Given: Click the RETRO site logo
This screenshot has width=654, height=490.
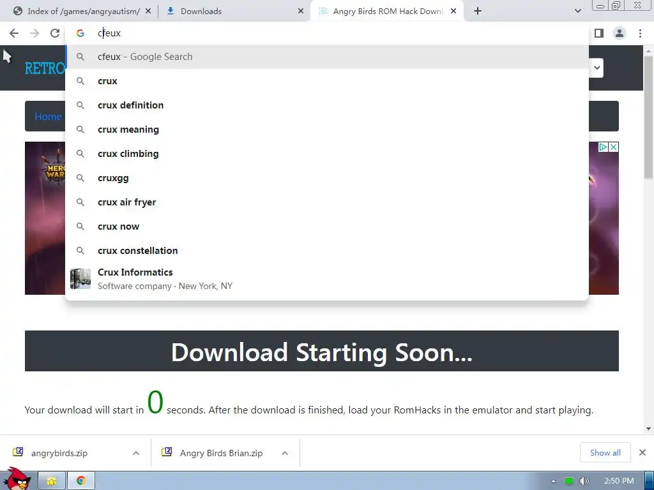Looking at the screenshot, I should [x=45, y=68].
